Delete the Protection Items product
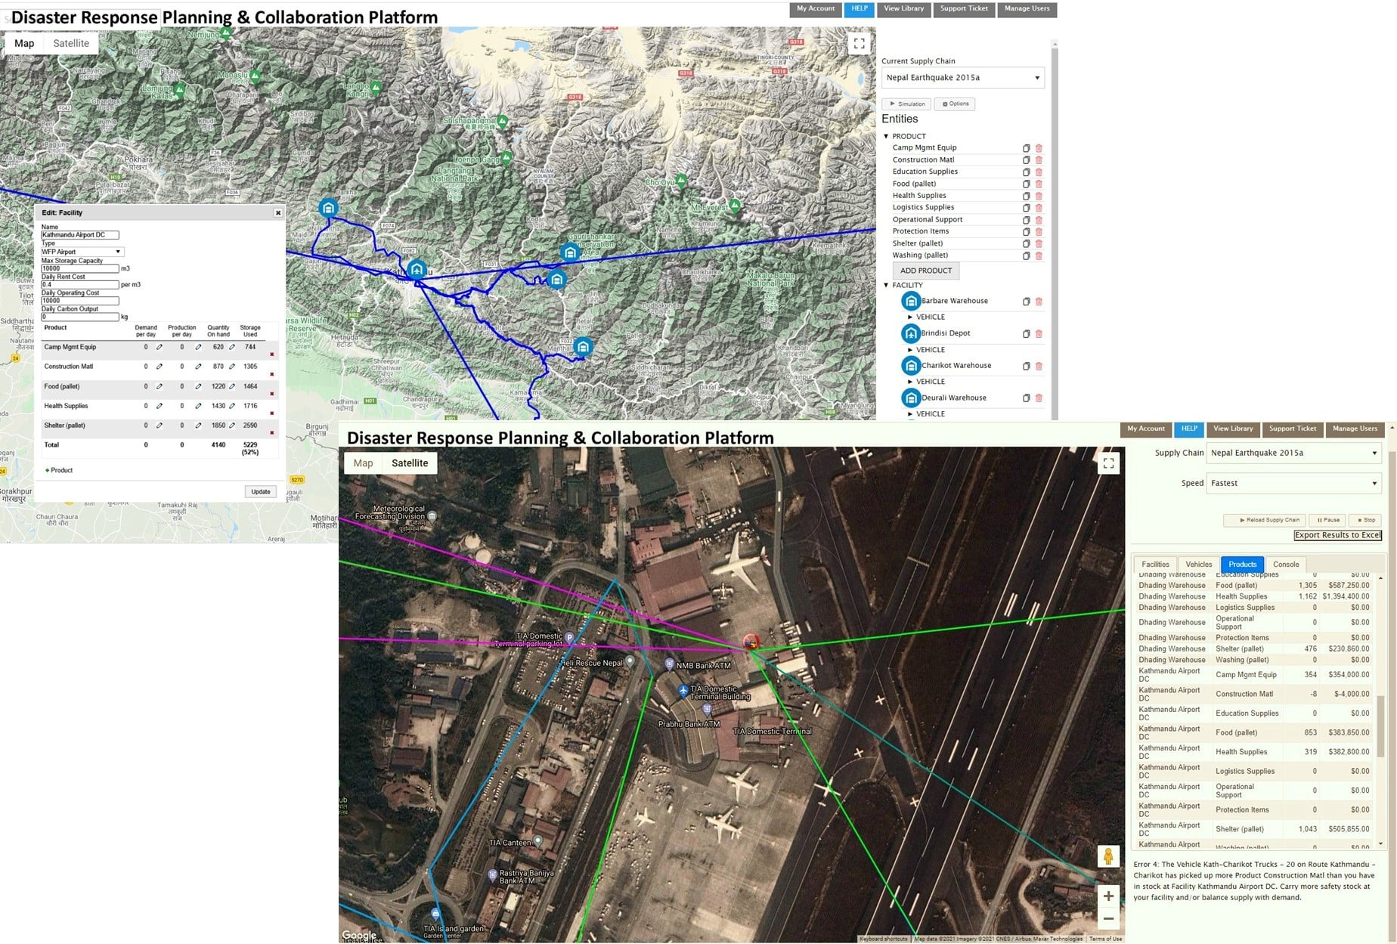Image resolution: width=1397 pixels, height=944 pixels. tap(1039, 232)
